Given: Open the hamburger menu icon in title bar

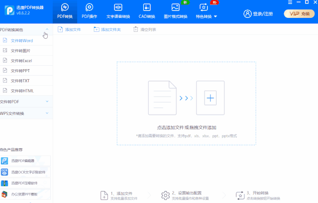Looking at the screenshot, I should click(x=290, y=2).
